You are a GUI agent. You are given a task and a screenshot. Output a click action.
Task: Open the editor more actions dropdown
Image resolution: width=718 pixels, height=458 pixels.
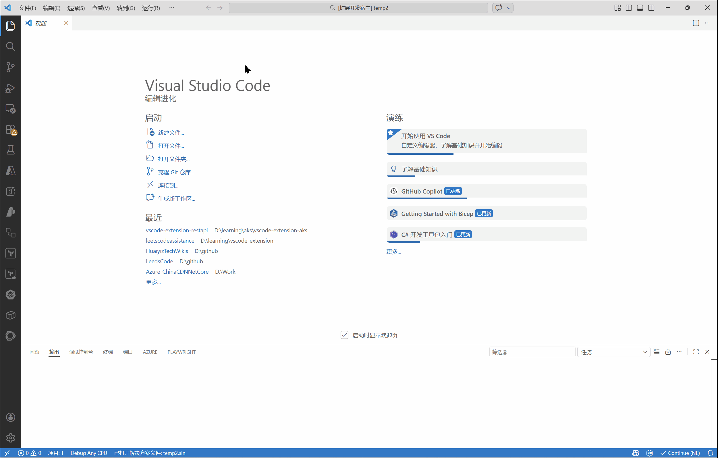(708, 23)
